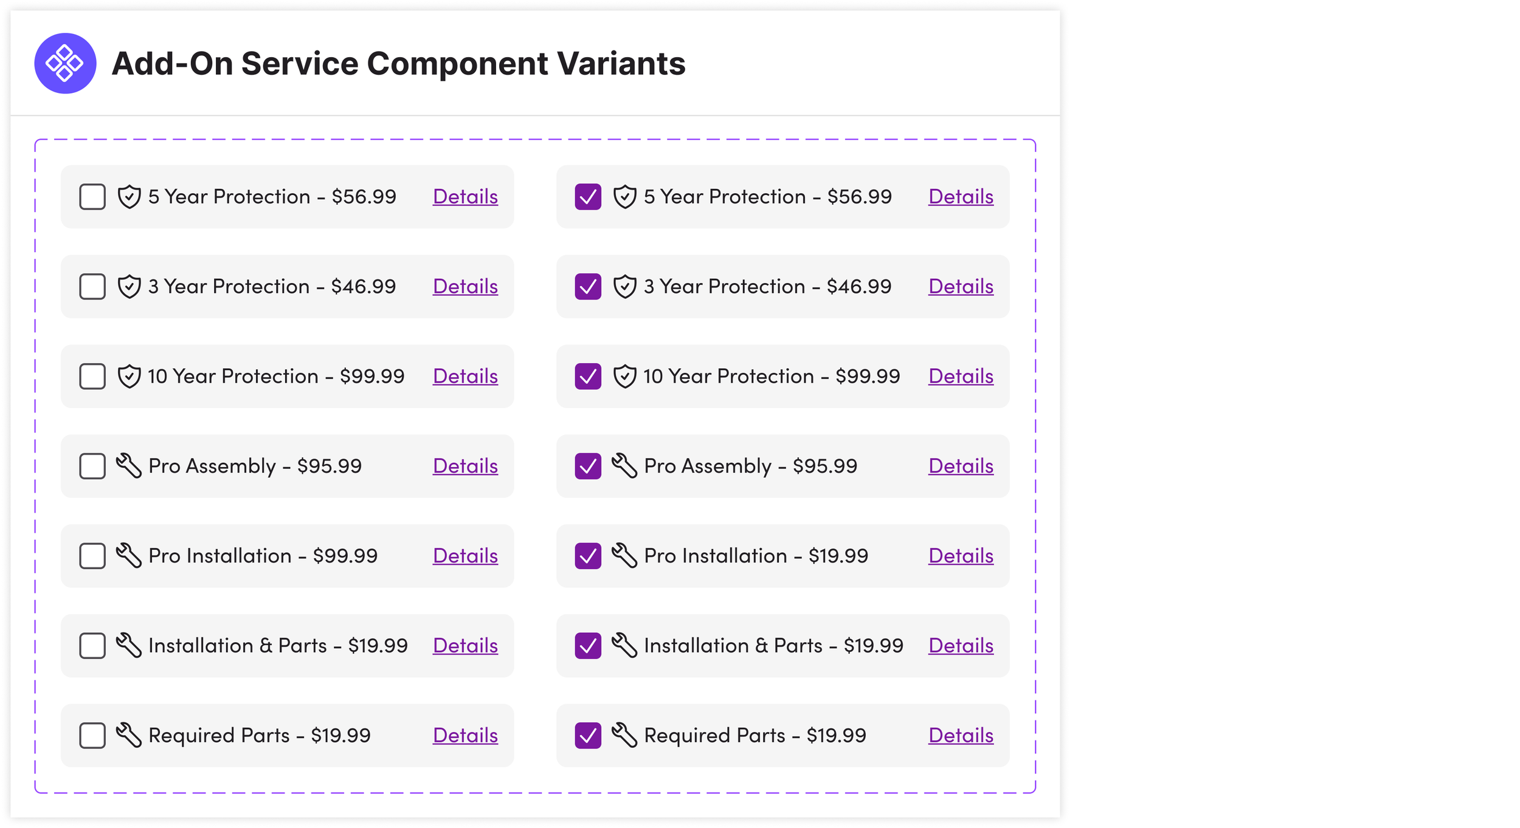Click wrench icon on checked Installation & Parts
The width and height of the screenshot is (1520, 828).
[624, 646]
